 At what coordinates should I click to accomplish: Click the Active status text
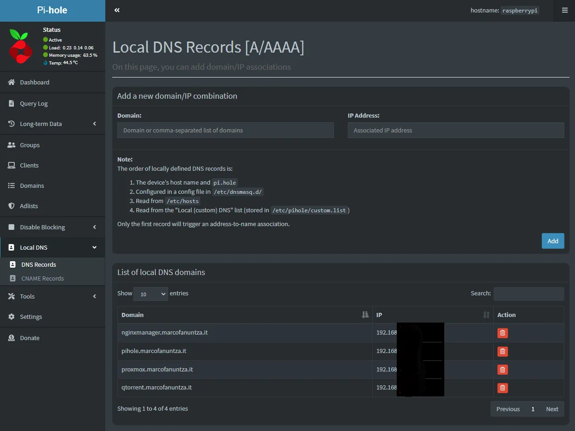pos(55,40)
